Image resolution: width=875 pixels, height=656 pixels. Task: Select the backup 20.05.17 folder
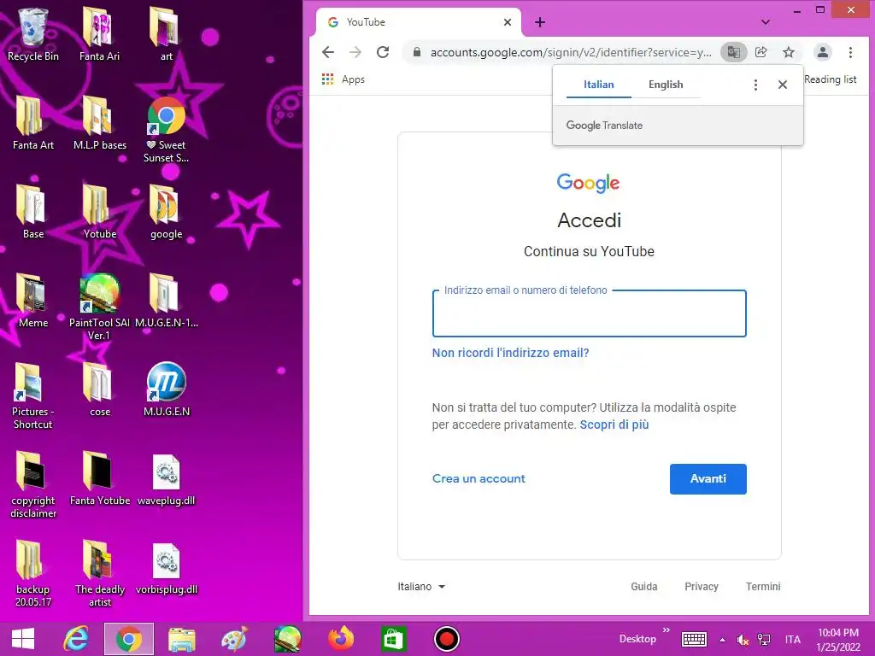[x=33, y=573]
